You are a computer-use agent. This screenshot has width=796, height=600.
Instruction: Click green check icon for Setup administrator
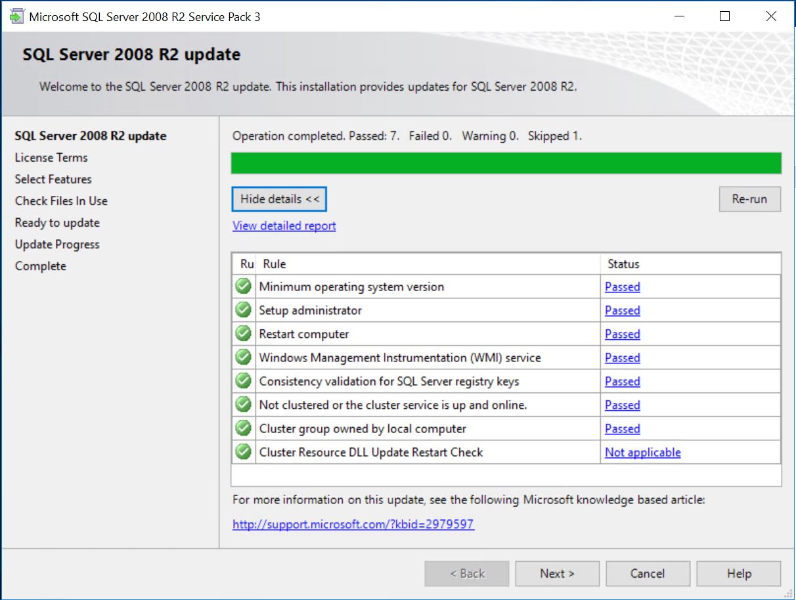(x=244, y=310)
